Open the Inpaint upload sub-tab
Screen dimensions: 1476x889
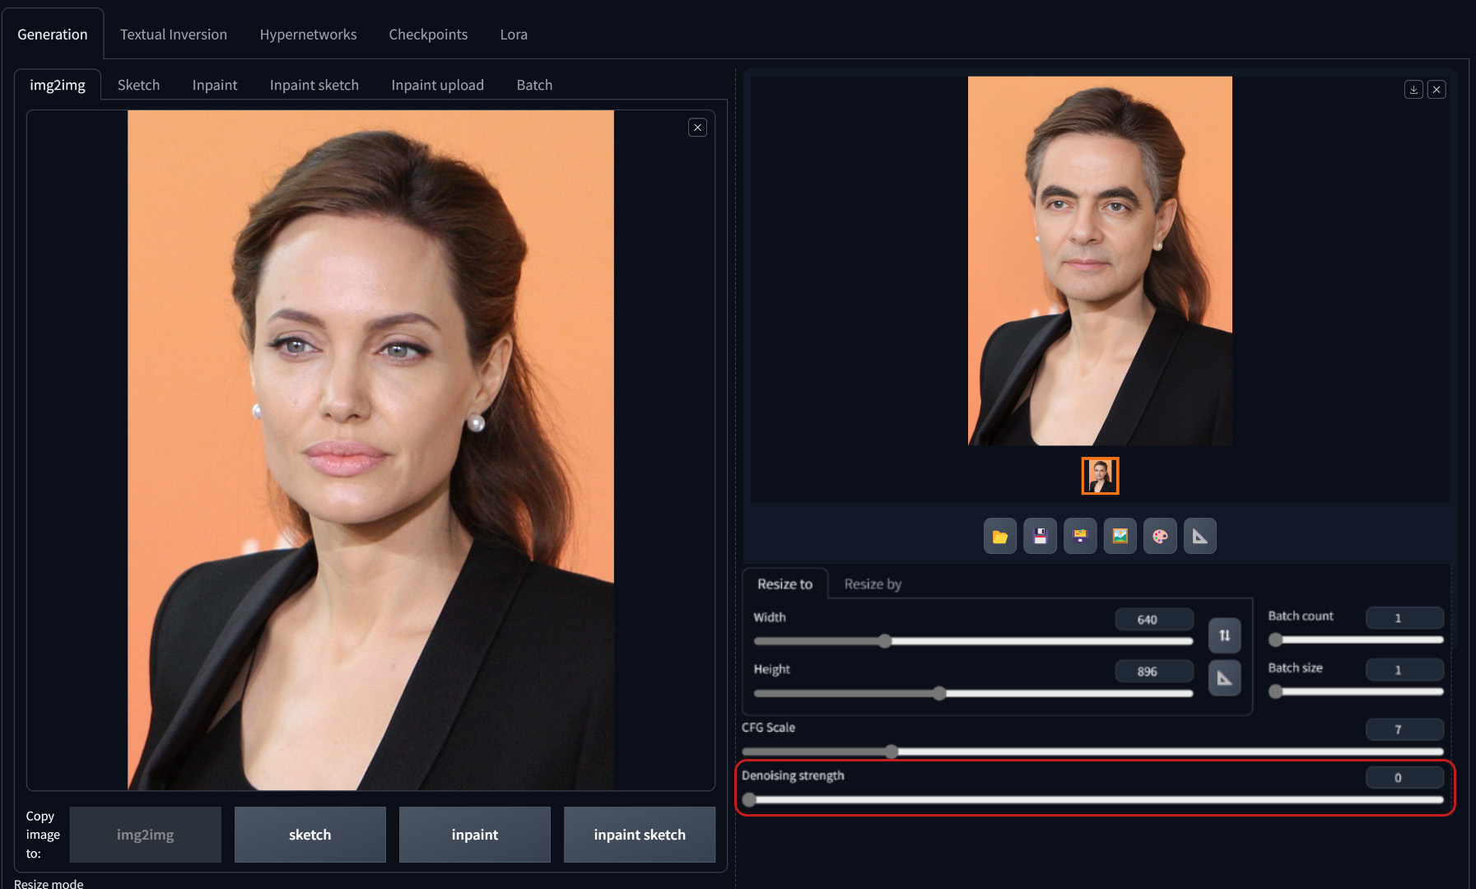tap(437, 85)
